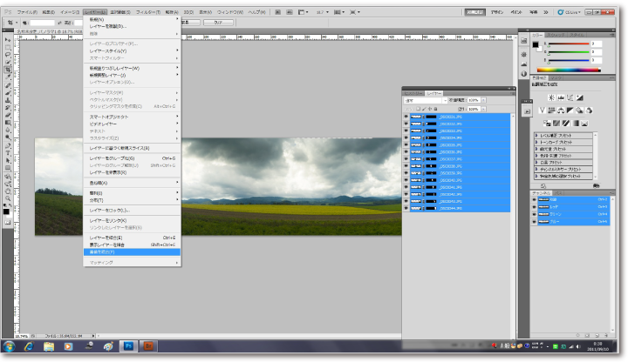Open Photoshop from the Windows taskbar
Screen dimensions: 628x362
pos(127,345)
